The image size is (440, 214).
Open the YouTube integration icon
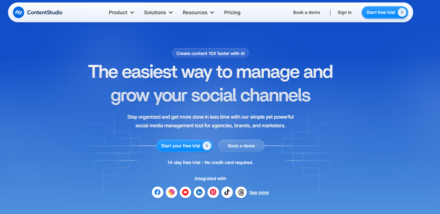185,192
